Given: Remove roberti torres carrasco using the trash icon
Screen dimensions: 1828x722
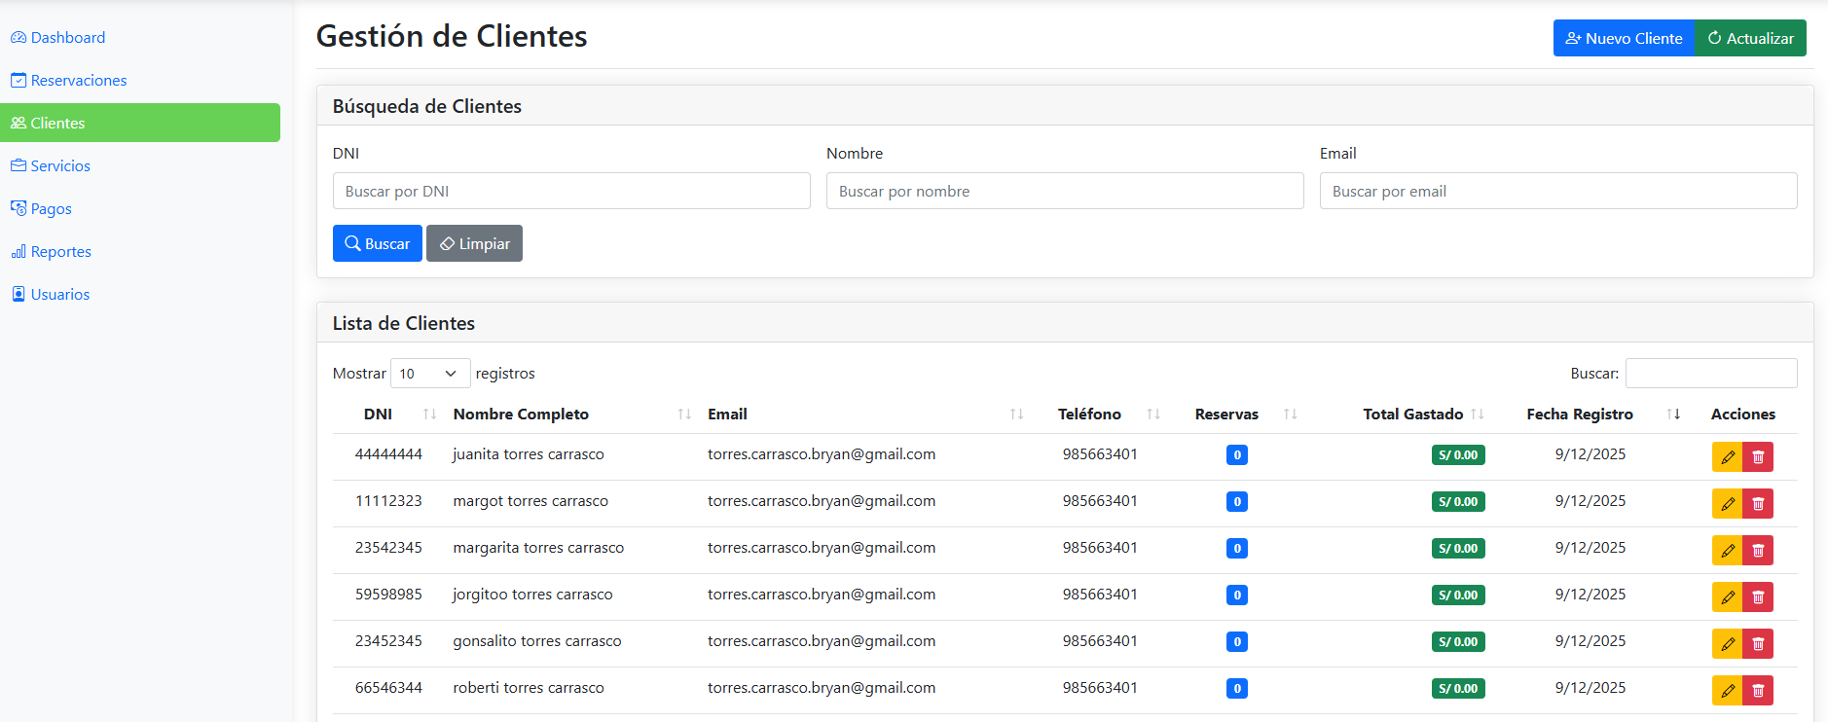Looking at the screenshot, I should [1758, 690].
